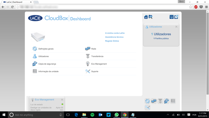Click the Utilizadores widget title

tap(155, 27)
